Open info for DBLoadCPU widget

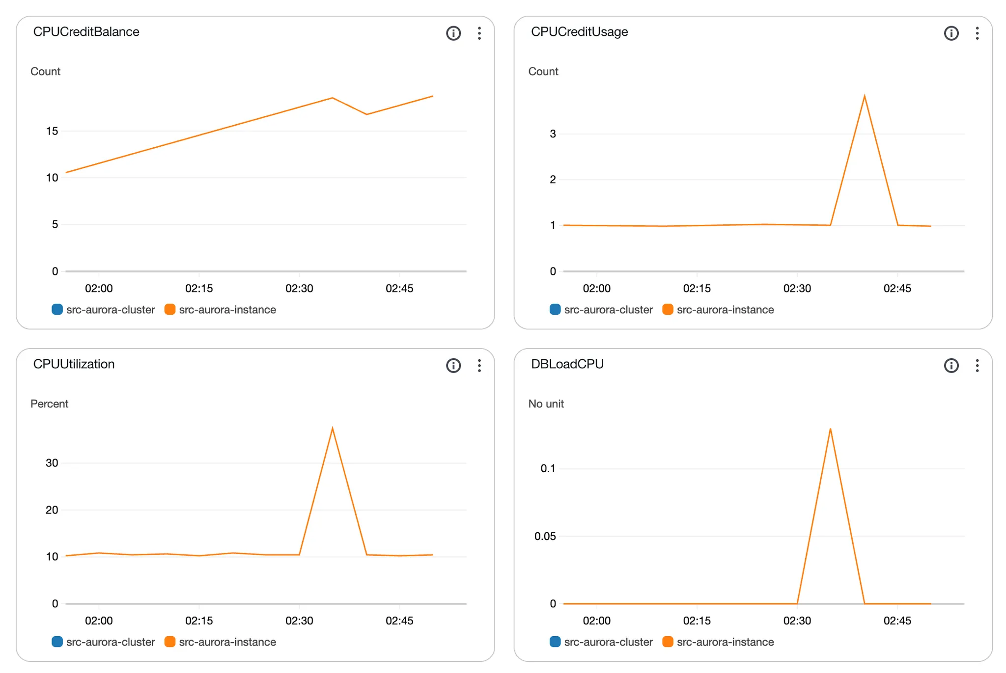point(951,365)
